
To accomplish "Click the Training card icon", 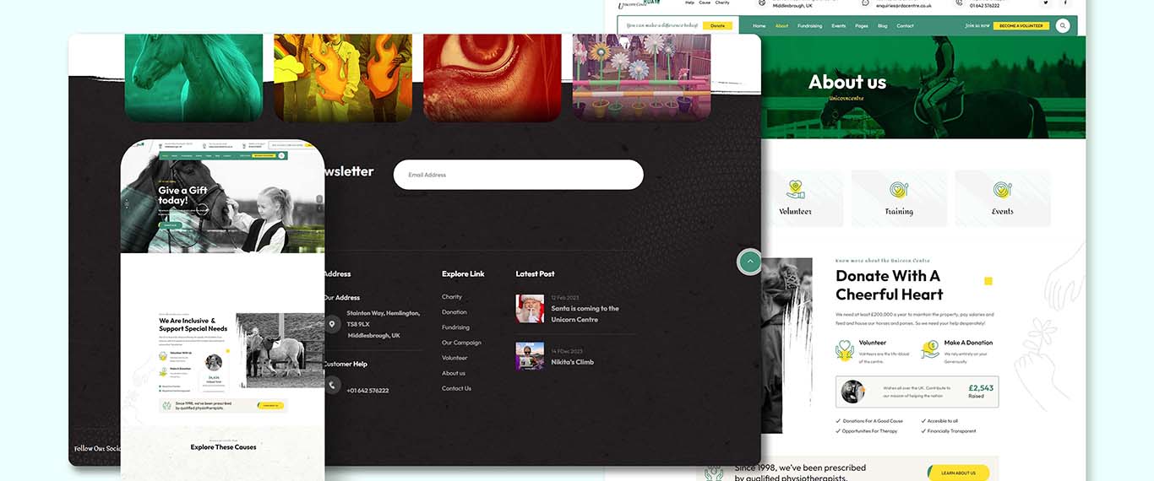I will (899, 190).
